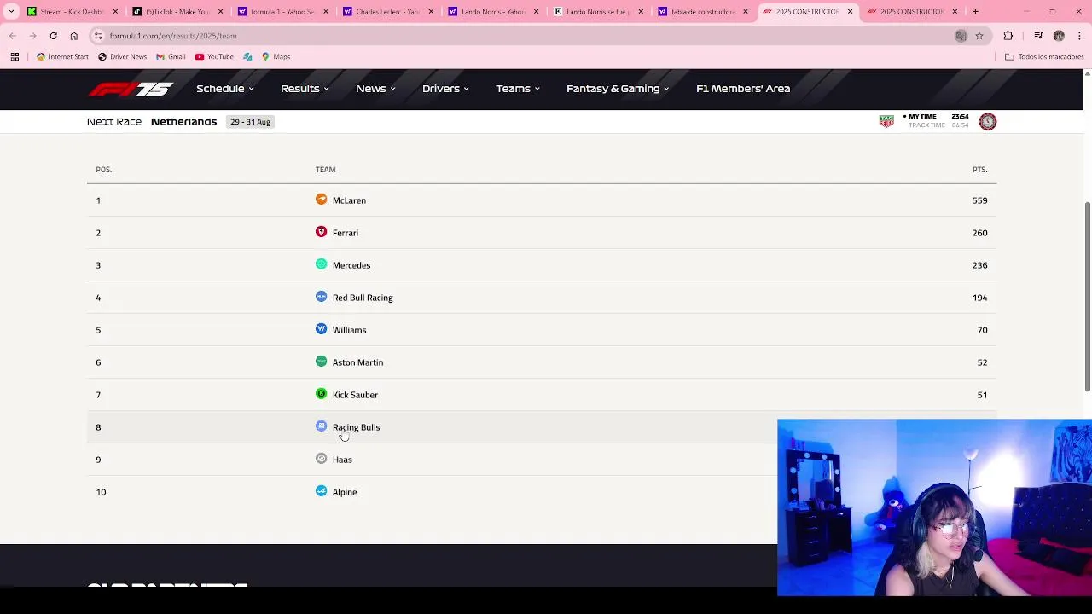The width and height of the screenshot is (1092, 614).
Task: Close the active 2025 Constructor tab
Action: coord(850,12)
